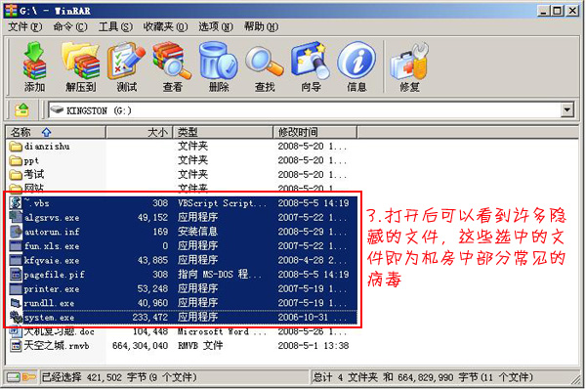Viewport: 586px width, 389px height.
Task: Sort by 类型 column header
Action: coord(223,132)
